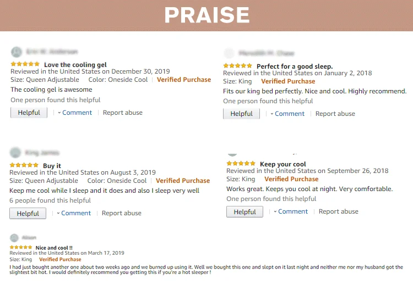The height and width of the screenshot is (285, 413).
Task: Report abuse on "Love the cooling gel" review
Action: pos(123,113)
